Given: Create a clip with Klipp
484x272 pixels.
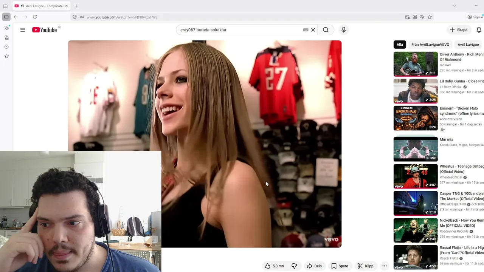Looking at the screenshot, I should (x=366, y=266).
